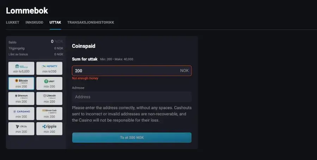The width and height of the screenshot is (317, 160).
Task: Pick the USDT Tether option
Action: tap(49, 83)
